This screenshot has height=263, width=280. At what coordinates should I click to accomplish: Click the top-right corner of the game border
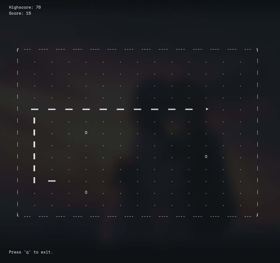tap(257, 50)
